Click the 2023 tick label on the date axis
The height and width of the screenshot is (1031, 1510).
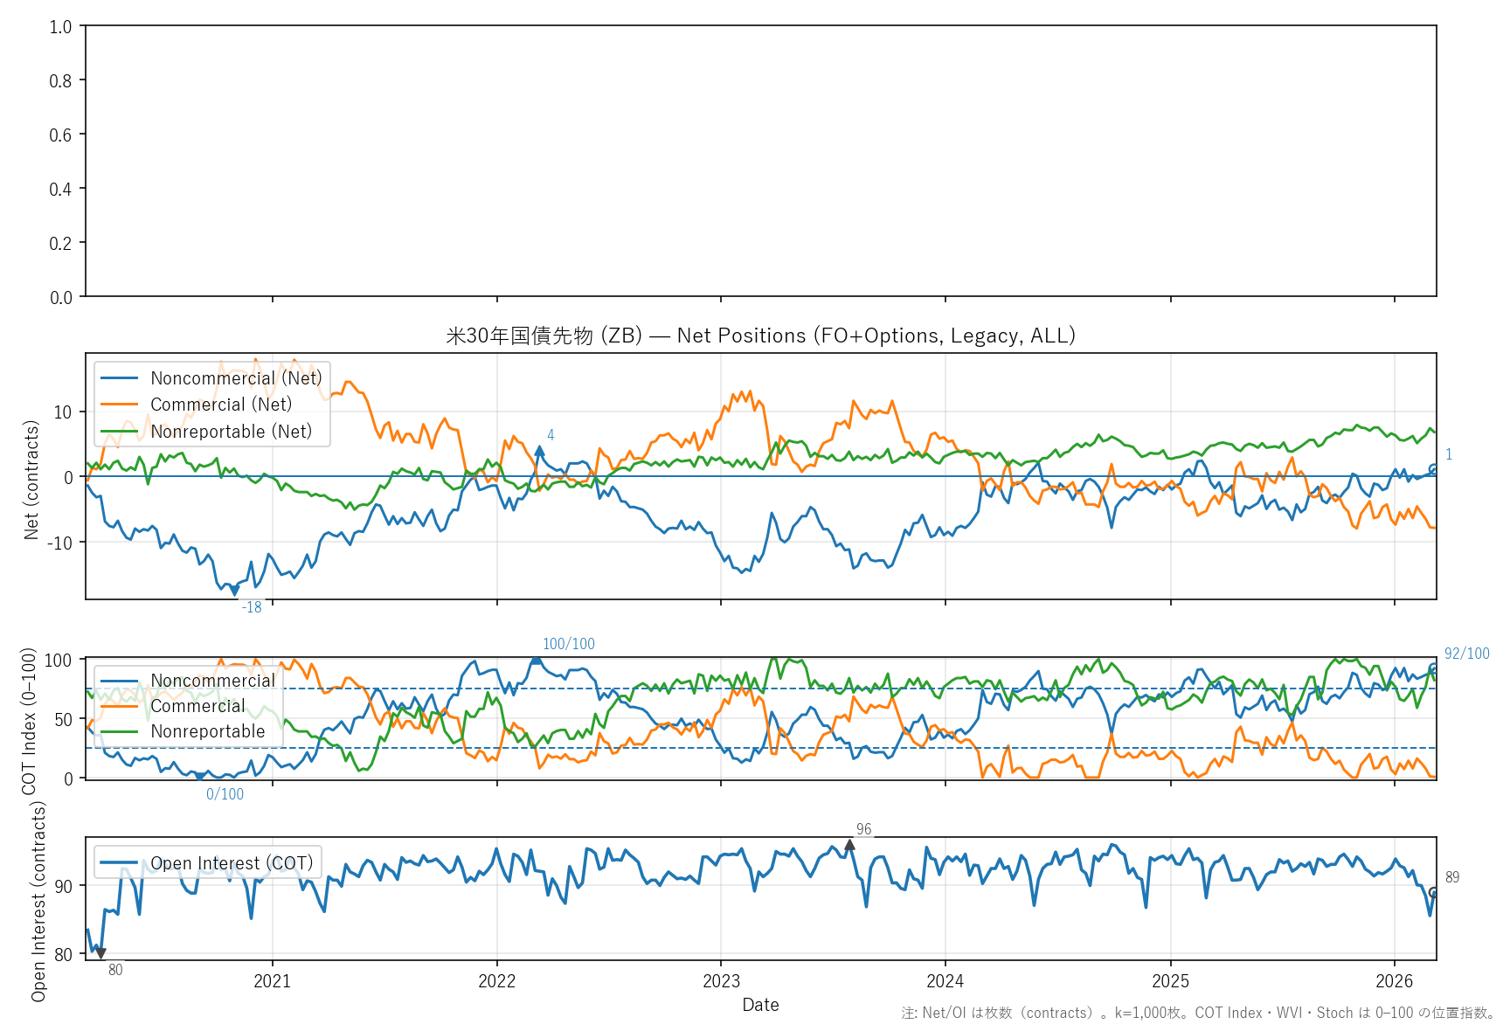pos(721,981)
